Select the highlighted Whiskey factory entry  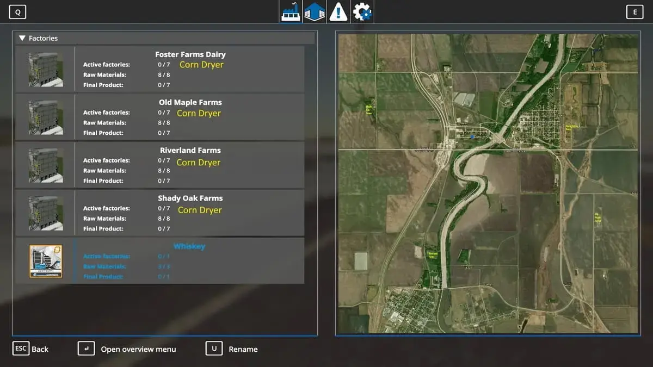pos(189,246)
